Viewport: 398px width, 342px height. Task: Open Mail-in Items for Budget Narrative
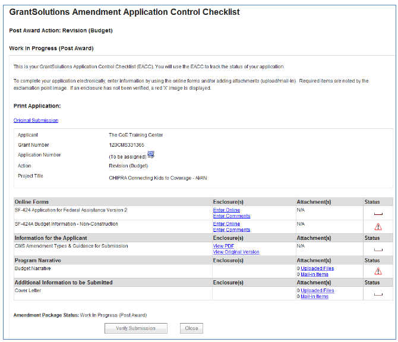(314, 274)
